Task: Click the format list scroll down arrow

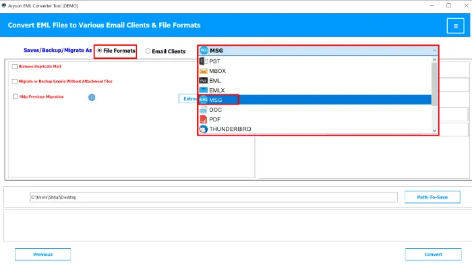Action: point(434,131)
